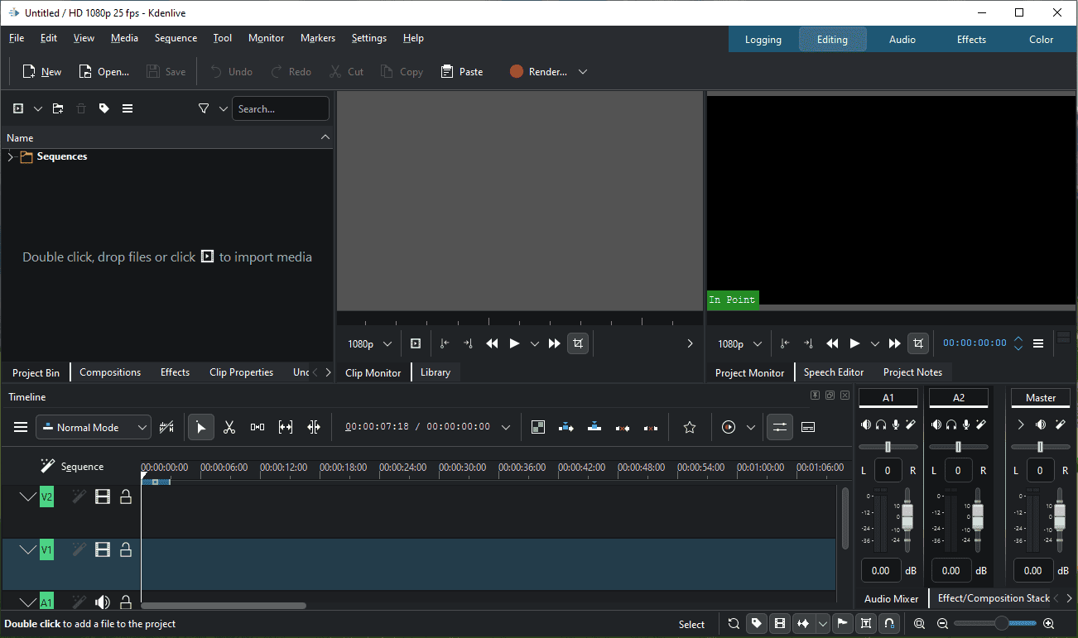Click the New project button
1078x638 pixels.
click(x=41, y=72)
